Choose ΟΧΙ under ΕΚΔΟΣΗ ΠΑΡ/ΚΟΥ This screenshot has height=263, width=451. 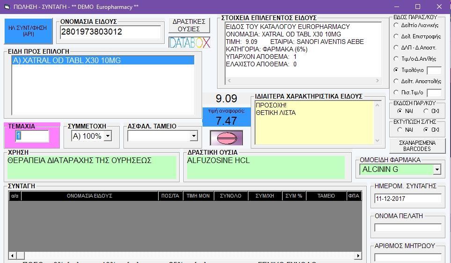click(426, 111)
